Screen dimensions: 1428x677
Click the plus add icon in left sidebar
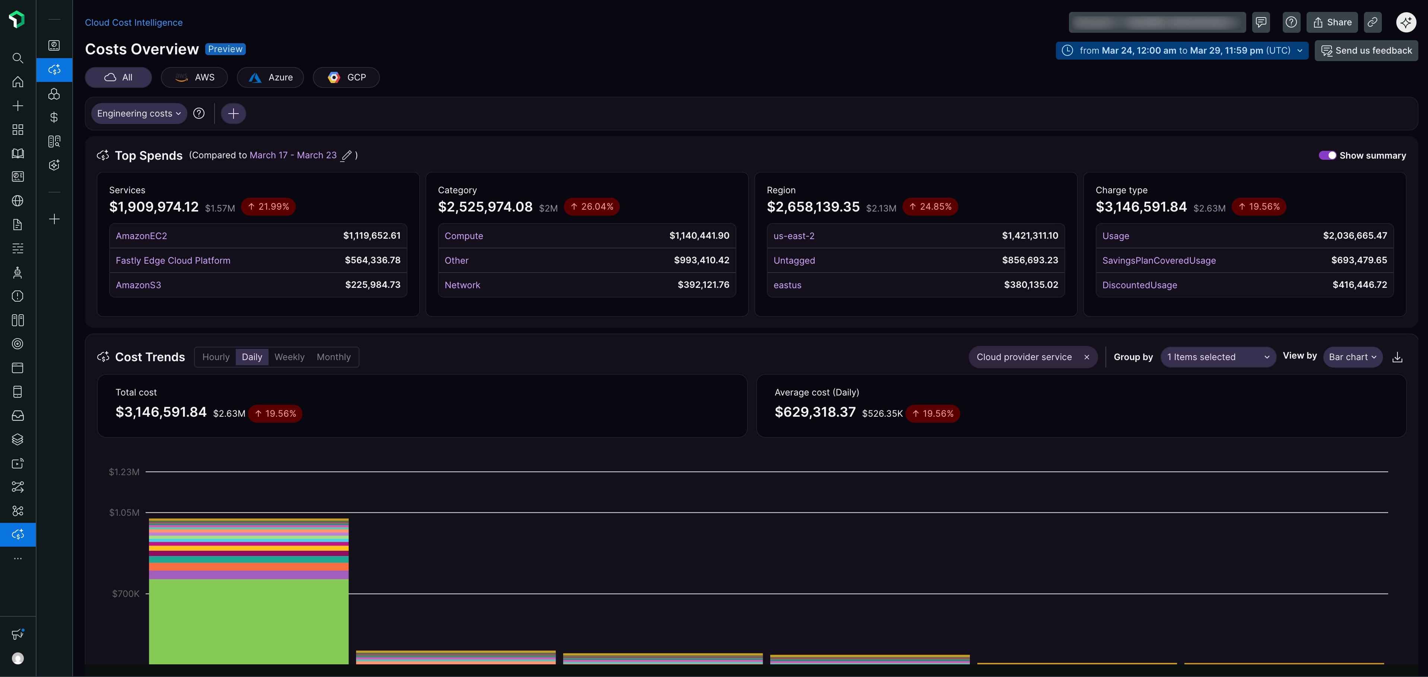(x=18, y=105)
